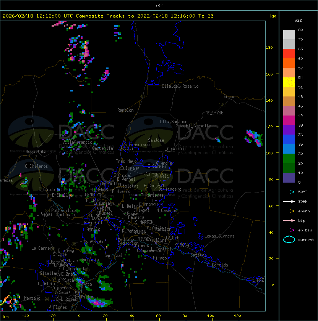The image size is (318, 321).
Task: Select the blue 35-36 dBZ color band
Action: click(x=289, y=140)
